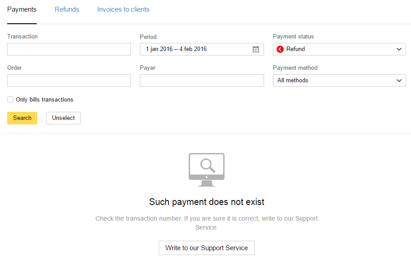Viewport: 411px width, 260px height.
Task: Toggle Only bills transactions checkbox
Action: pyautogui.click(x=10, y=99)
